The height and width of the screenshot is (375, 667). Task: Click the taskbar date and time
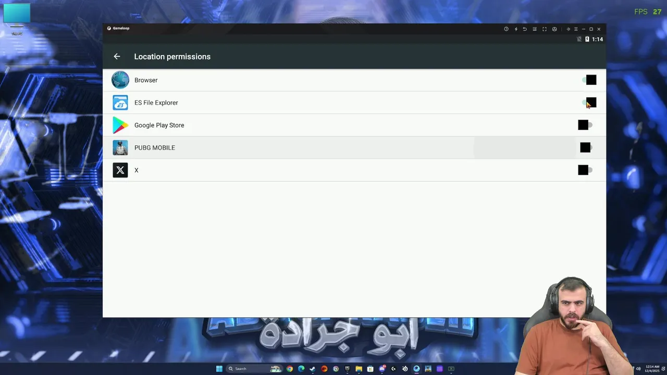click(x=652, y=369)
